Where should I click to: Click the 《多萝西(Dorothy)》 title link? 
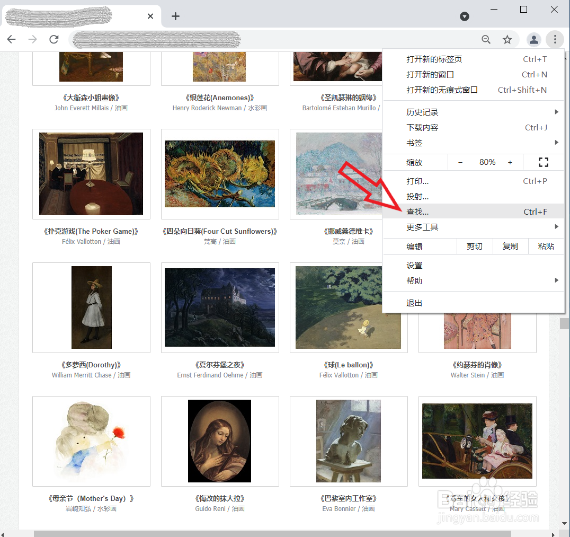[91, 365]
